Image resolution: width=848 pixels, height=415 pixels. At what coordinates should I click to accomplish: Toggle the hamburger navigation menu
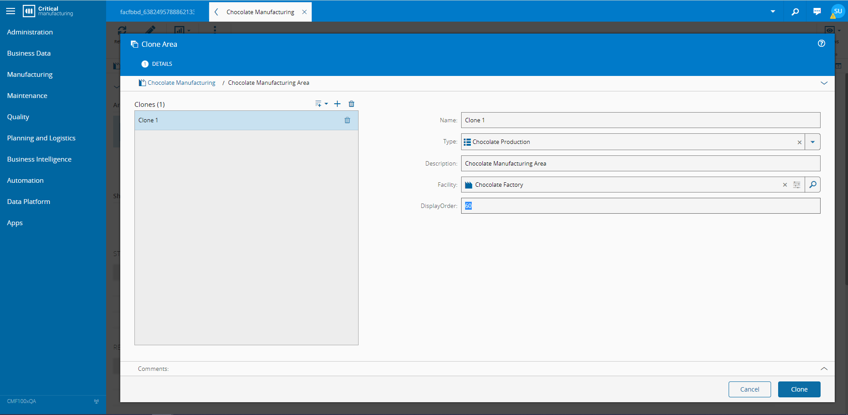pos(11,11)
